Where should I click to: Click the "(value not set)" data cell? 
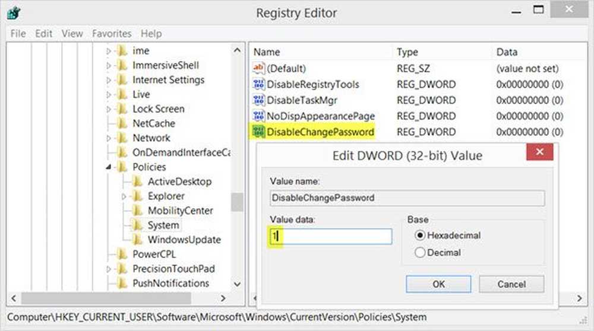[527, 68]
